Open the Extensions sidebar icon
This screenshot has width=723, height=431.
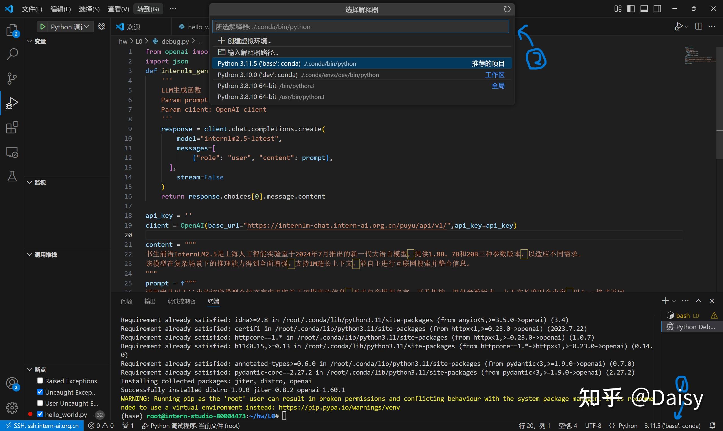tap(12, 127)
